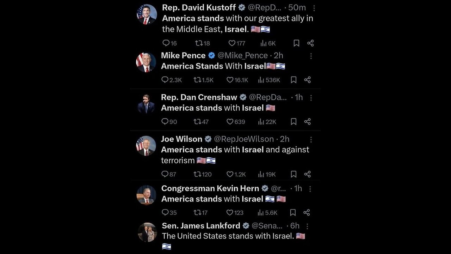
Task: Reply to Rep. David Kustoff's tweet
Action: [166, 43]
